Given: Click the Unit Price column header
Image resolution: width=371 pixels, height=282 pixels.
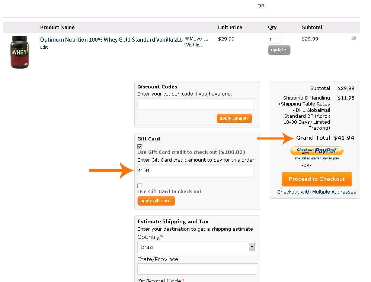Looking at the screenshot, I should point(230,27).
